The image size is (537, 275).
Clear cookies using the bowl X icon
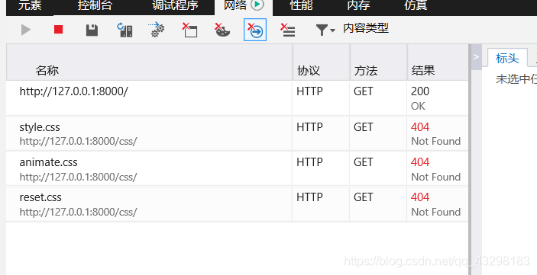pos(222,30)
